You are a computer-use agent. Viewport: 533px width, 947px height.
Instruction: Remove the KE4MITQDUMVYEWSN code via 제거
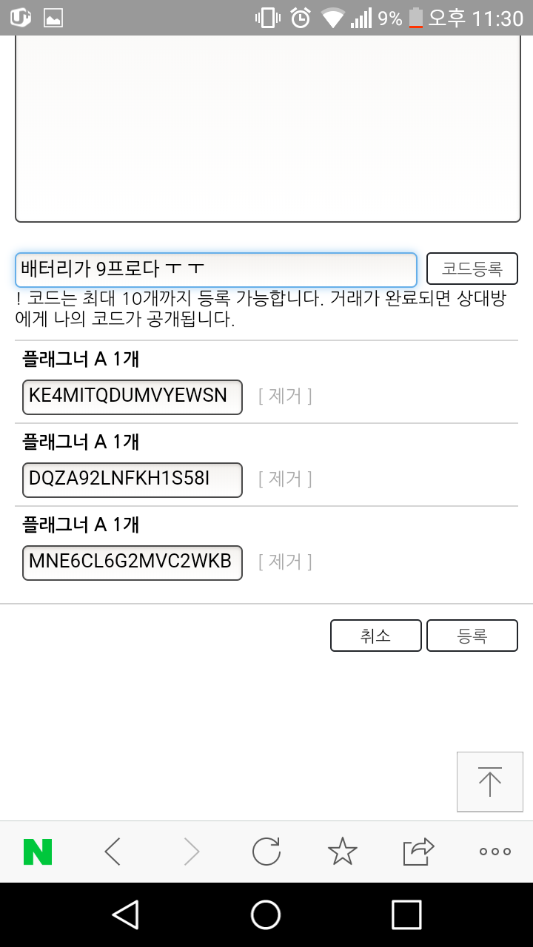(x=285, y=397)
